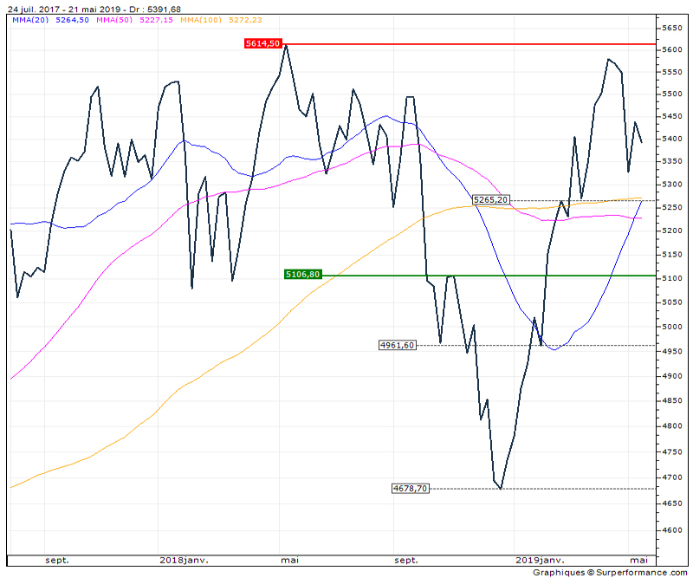Screen dimensions: 693x578
Task: Click the MMA(50) value 5227,15
Action: 156,20
